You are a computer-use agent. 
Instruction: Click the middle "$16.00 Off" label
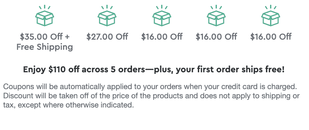click(216, 37)
